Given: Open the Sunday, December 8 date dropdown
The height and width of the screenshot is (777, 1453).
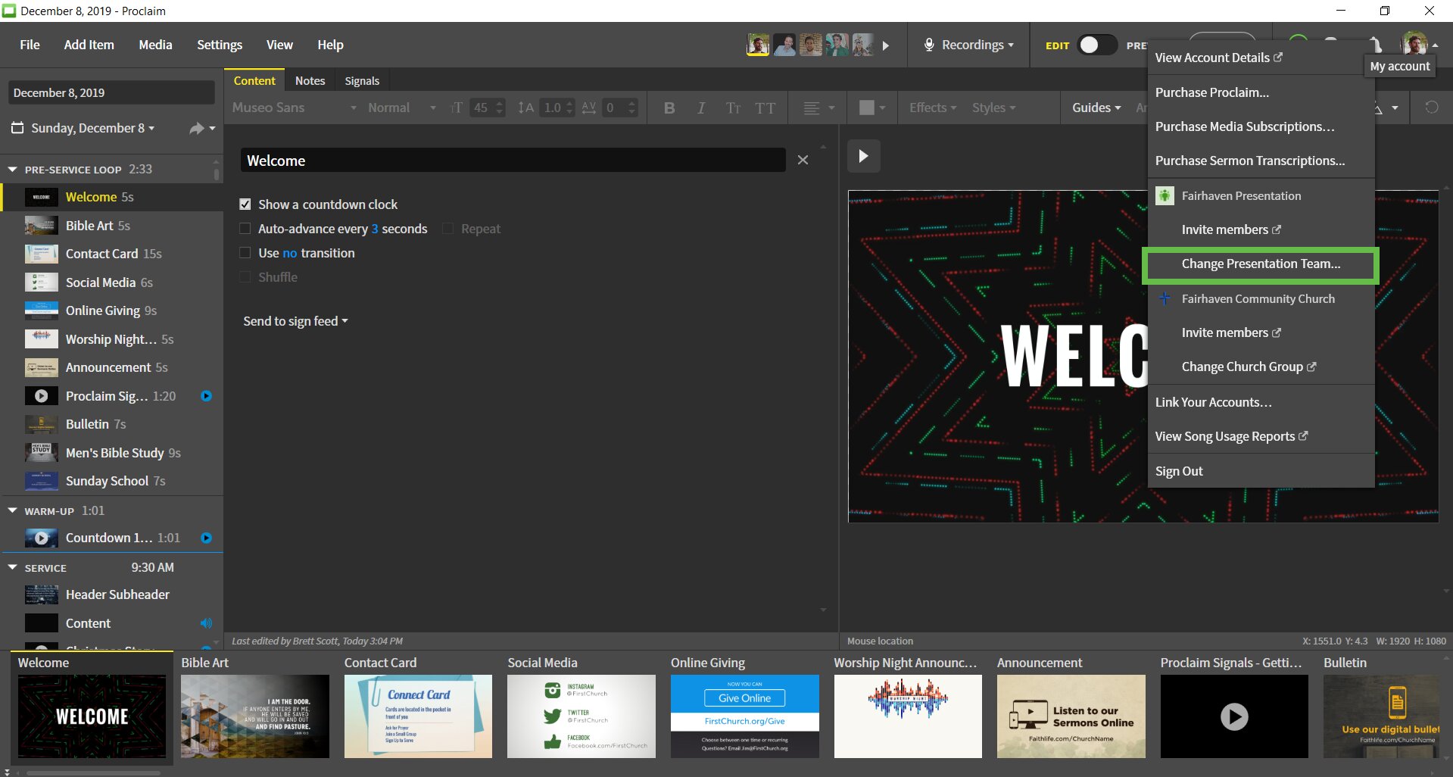Looking at the screenshot, I should (92, 128).
